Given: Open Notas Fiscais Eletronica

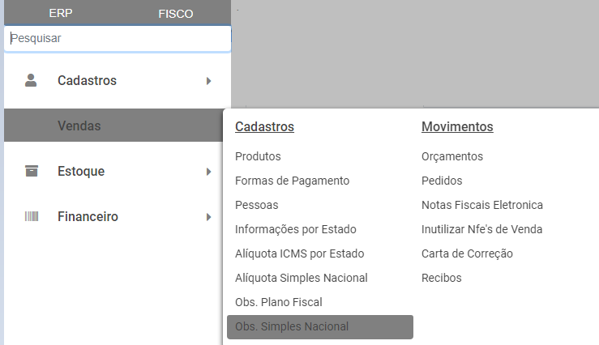Looking at the screenshot, I should click(482, 205).
